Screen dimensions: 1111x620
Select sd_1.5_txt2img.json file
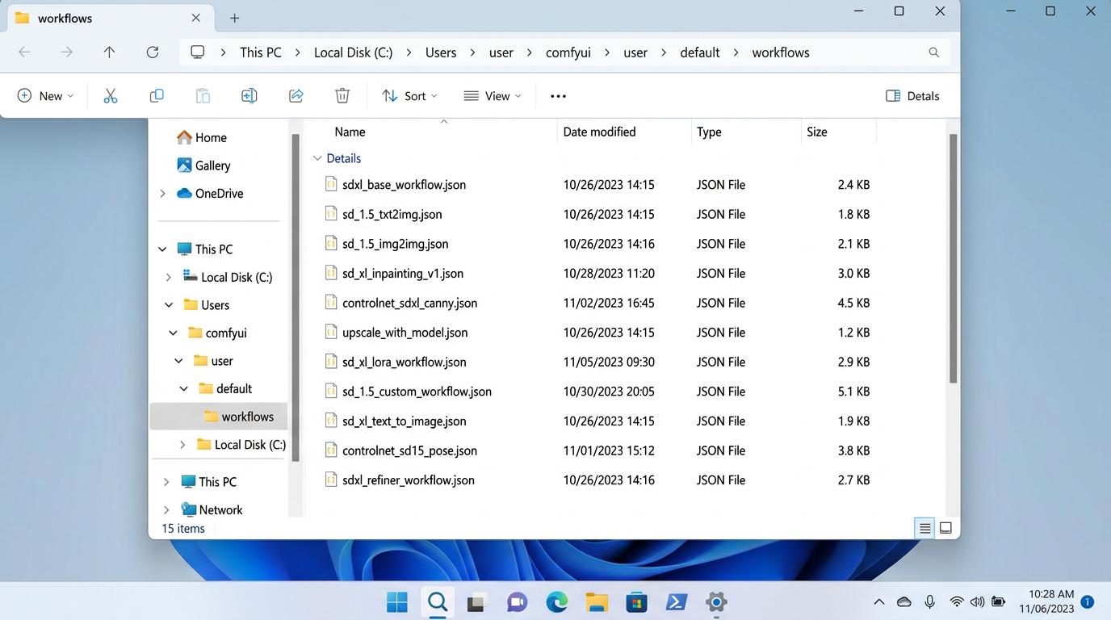[392, 215]
